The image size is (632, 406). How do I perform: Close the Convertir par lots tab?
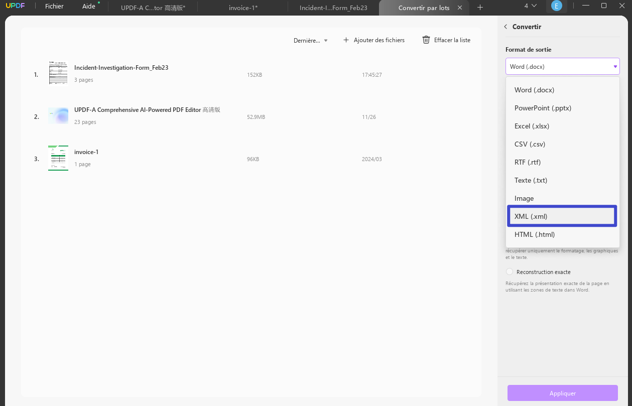click(x=459, y=8)
